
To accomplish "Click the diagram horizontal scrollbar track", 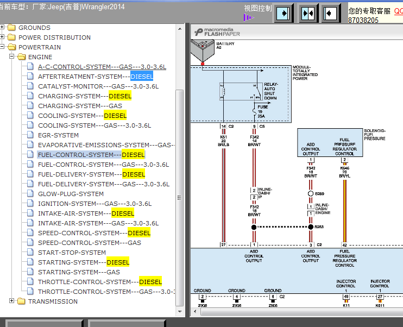I will coord(301,312).
